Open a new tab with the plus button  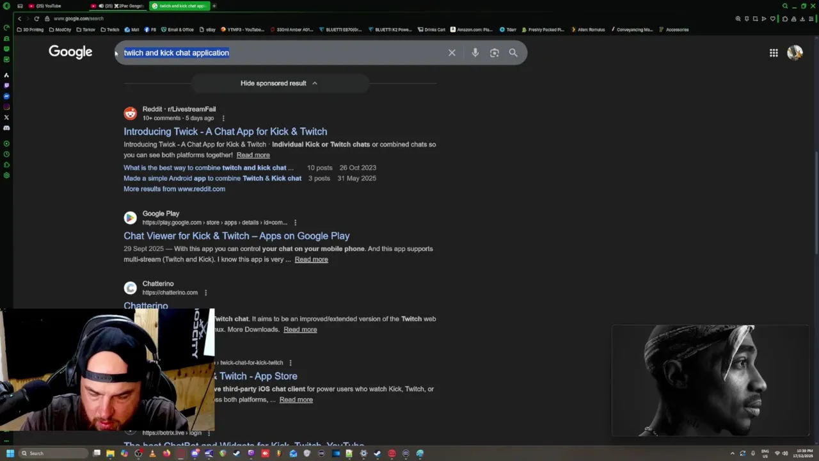(x=214, y=6)
